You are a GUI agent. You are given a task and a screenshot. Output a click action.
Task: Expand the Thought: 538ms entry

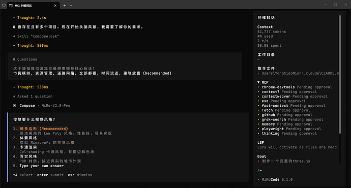(31, 87)
